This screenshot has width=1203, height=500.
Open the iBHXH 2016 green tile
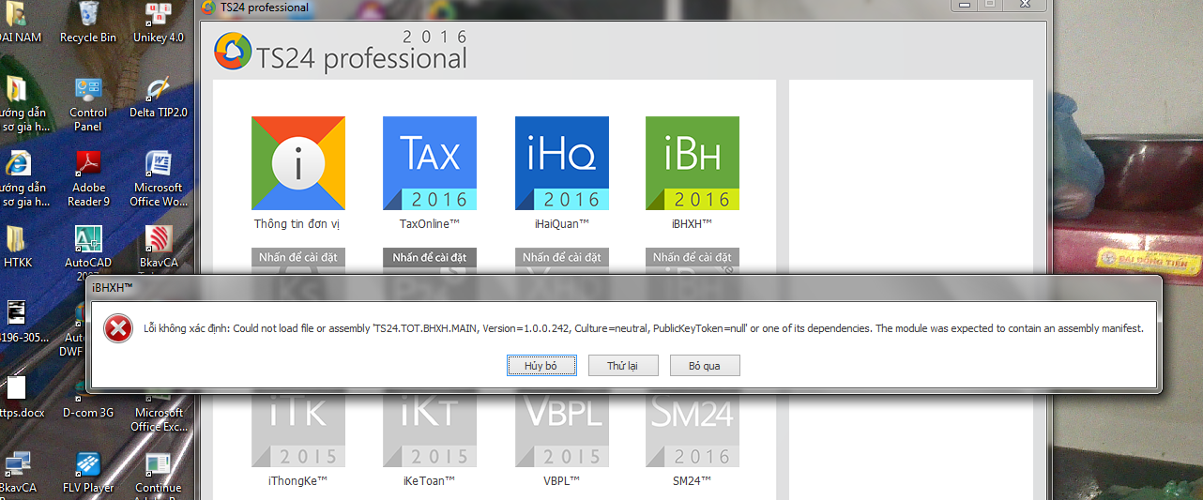tap(692, 163)
